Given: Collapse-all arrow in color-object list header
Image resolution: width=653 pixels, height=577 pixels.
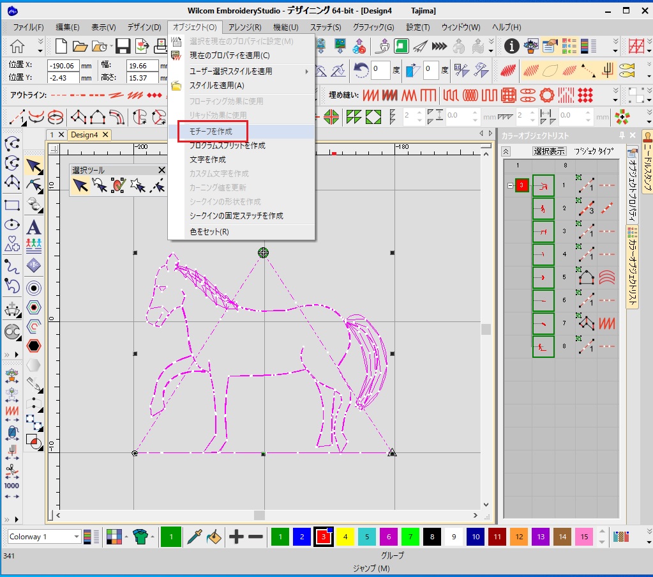Looking at the screenshot, I should tap(506, 151).
